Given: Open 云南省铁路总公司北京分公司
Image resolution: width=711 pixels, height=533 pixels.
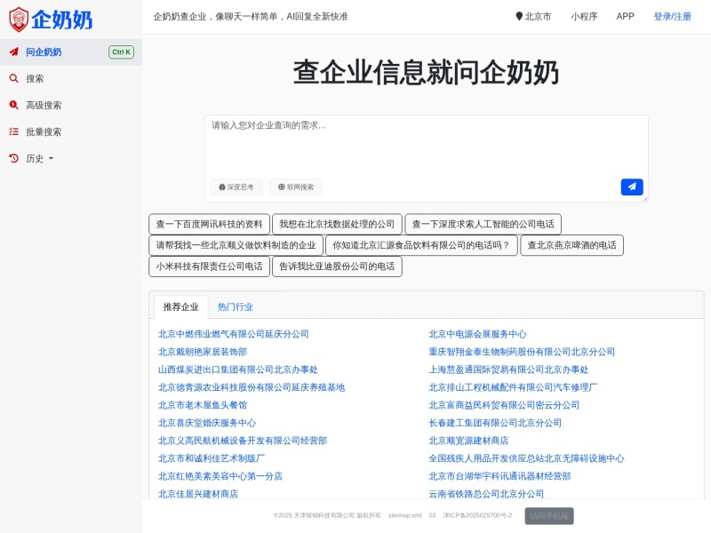Looking at the screenshot, I should [x=486, y=494].
